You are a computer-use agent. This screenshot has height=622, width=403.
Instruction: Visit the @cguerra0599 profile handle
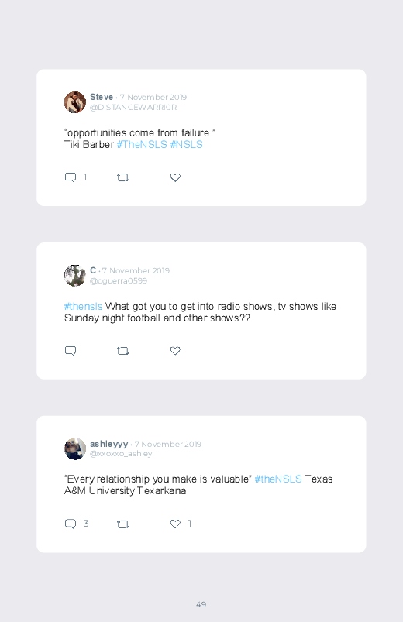click(x=119, y=281)
